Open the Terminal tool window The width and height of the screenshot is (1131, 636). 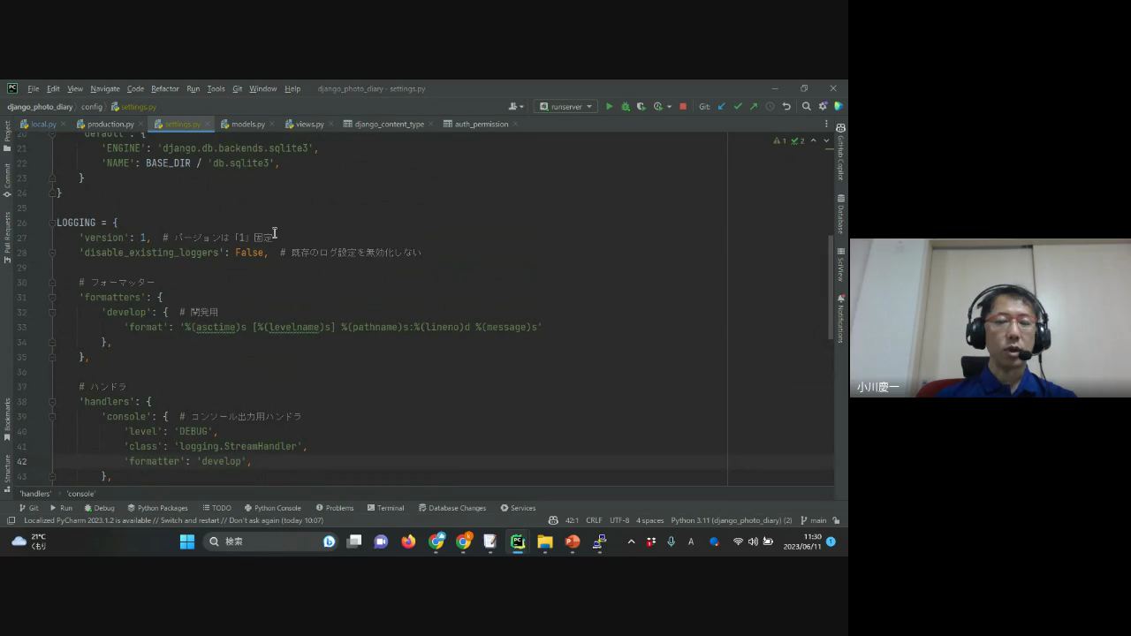385,508
